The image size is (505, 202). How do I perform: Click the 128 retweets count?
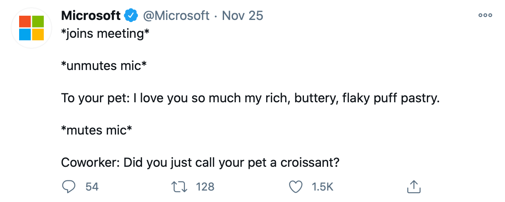[x=205, y=187]
